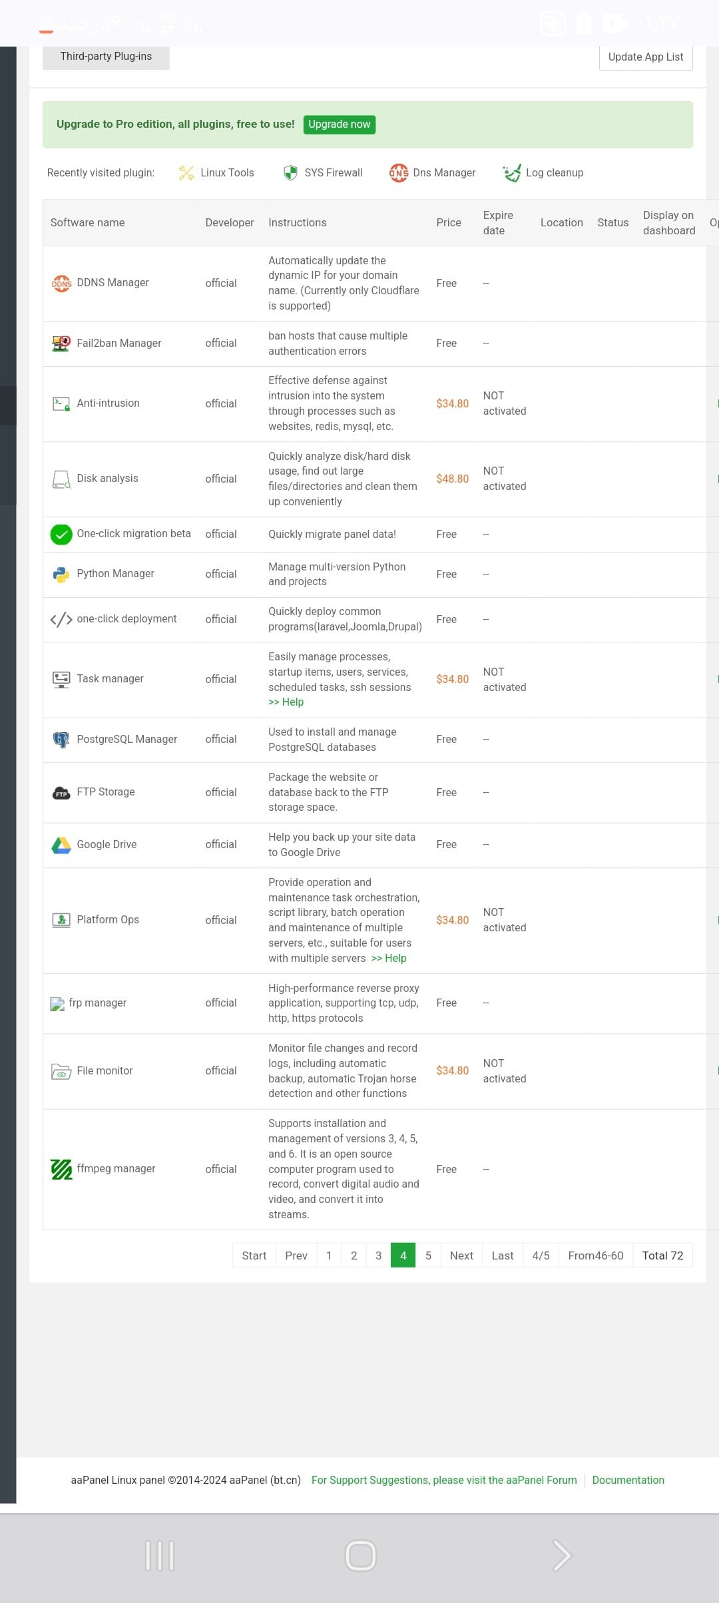Image resolution: width=719 pixels, height=1603 pixels.
Task: Click the Python Manager snake icon
Action: click(61, 574)
